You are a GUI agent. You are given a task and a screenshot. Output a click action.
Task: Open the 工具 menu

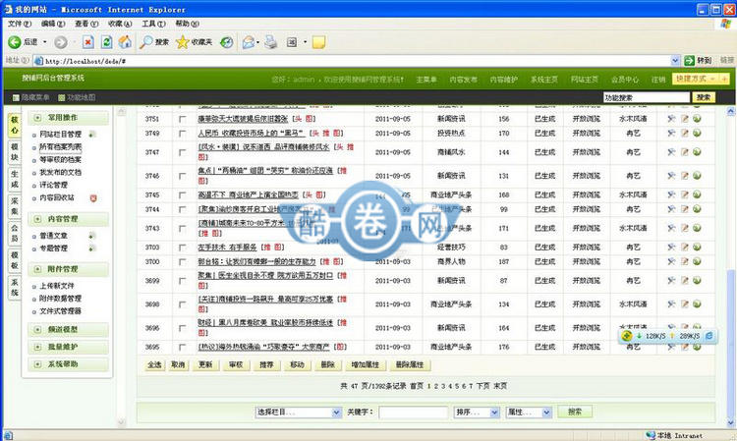point(153,24)
